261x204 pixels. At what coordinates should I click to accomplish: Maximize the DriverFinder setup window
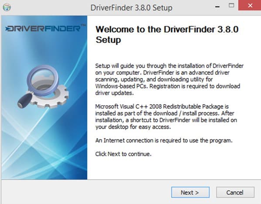tap(231, 6)
